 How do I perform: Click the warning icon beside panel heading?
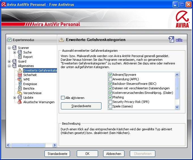[61, 40]
